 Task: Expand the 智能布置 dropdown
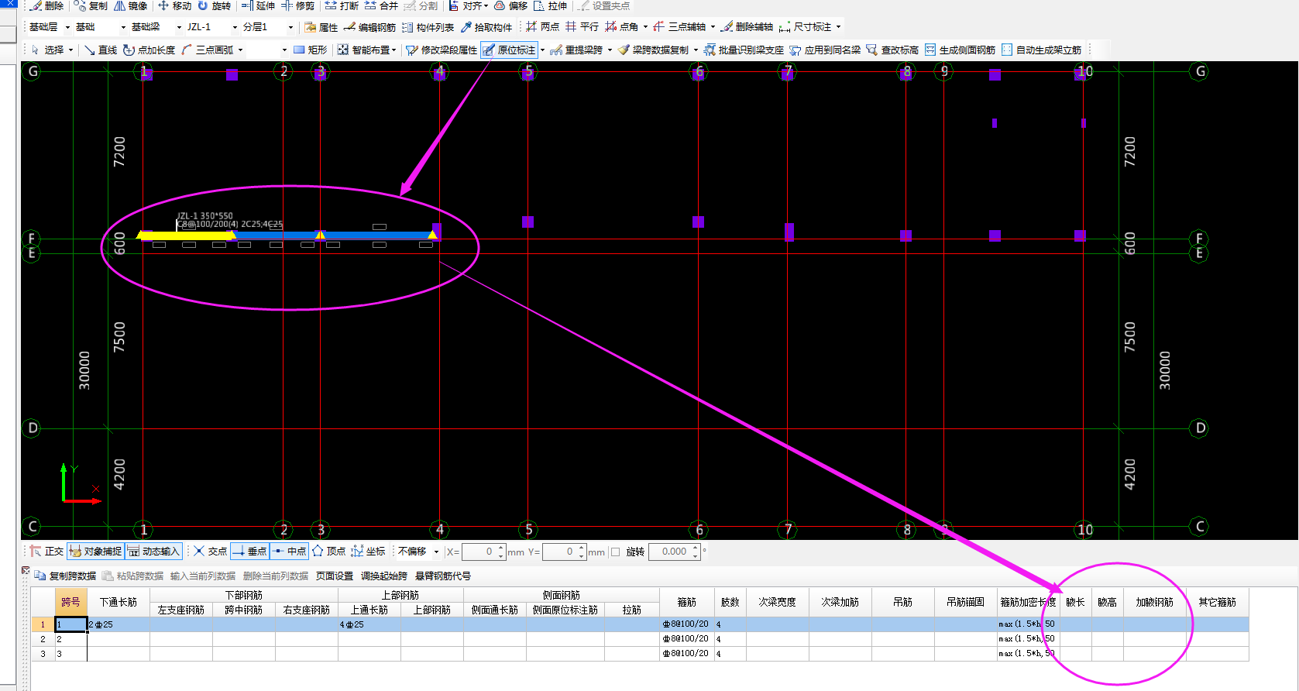[x=393, y=50]
